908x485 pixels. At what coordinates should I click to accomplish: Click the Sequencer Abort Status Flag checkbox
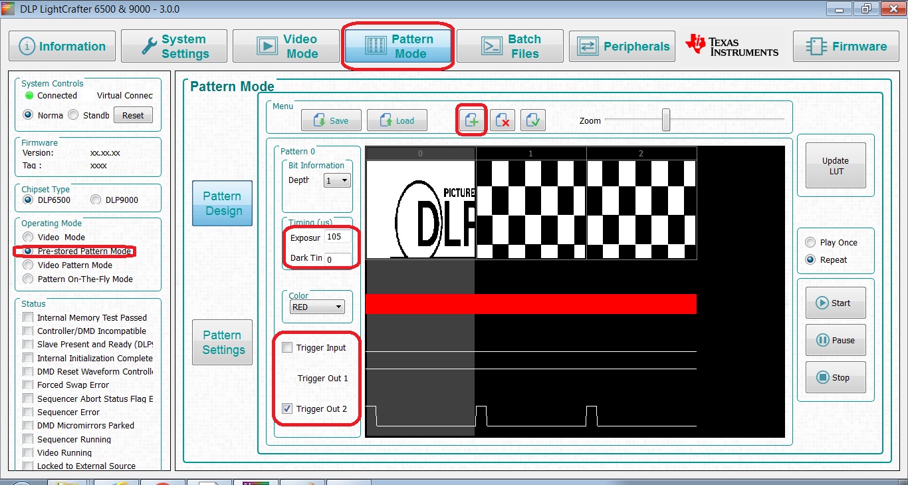coord(28,399)
